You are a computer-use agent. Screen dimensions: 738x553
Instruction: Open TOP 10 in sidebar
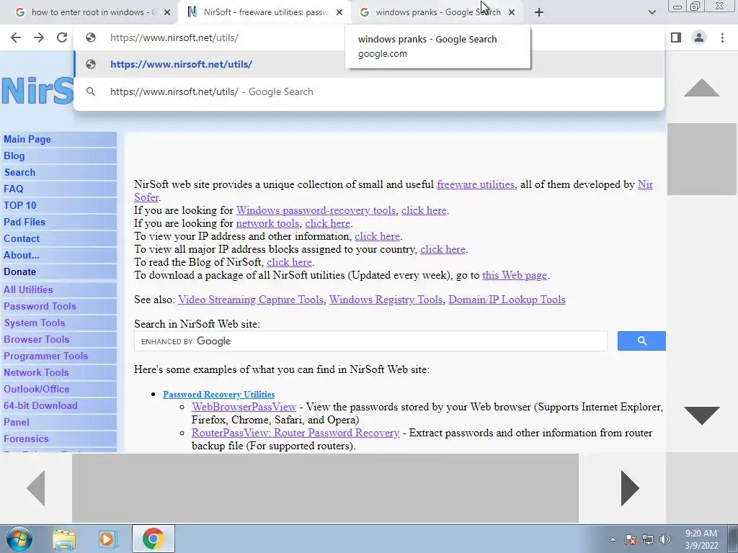(x=19, y=205)
